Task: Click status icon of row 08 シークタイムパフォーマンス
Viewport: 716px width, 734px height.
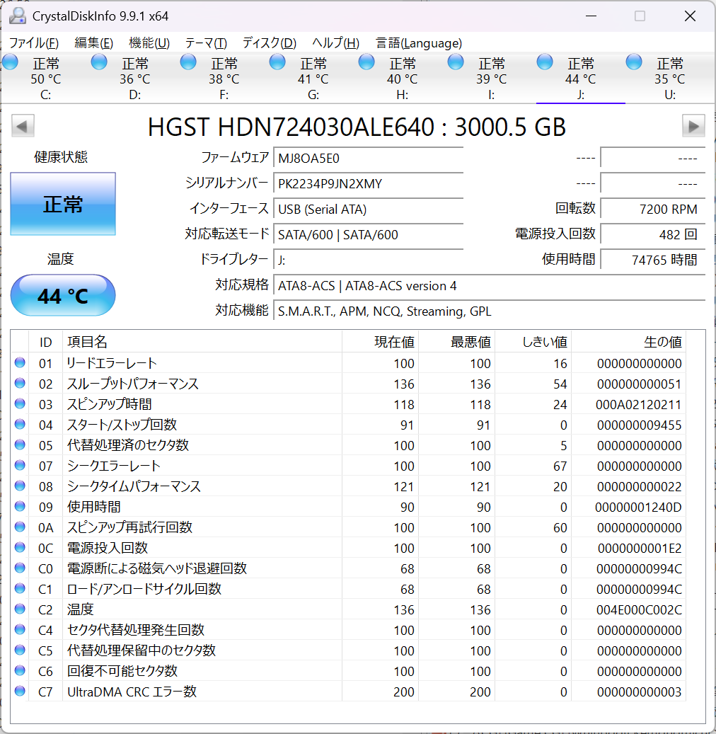Action: 20,486
